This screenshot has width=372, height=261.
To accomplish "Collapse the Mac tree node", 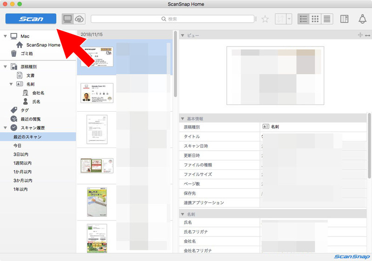I will (5, 36).
